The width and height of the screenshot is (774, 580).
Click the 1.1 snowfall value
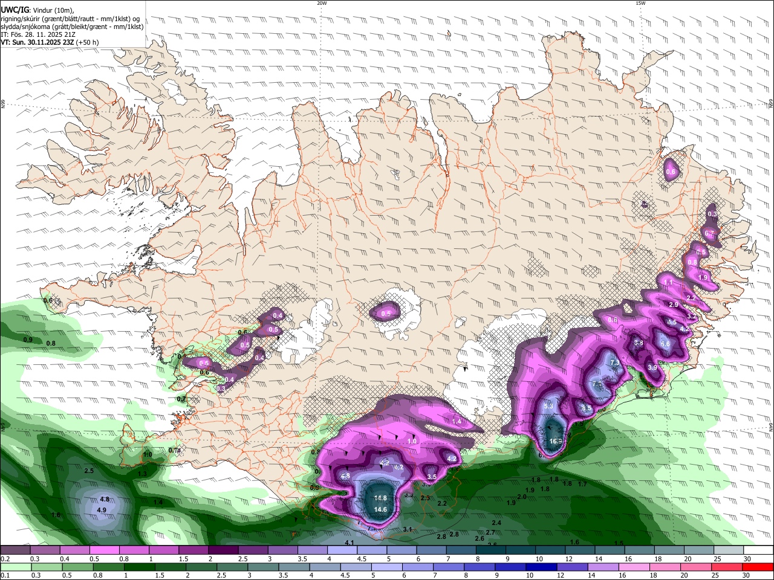(668, 282)
